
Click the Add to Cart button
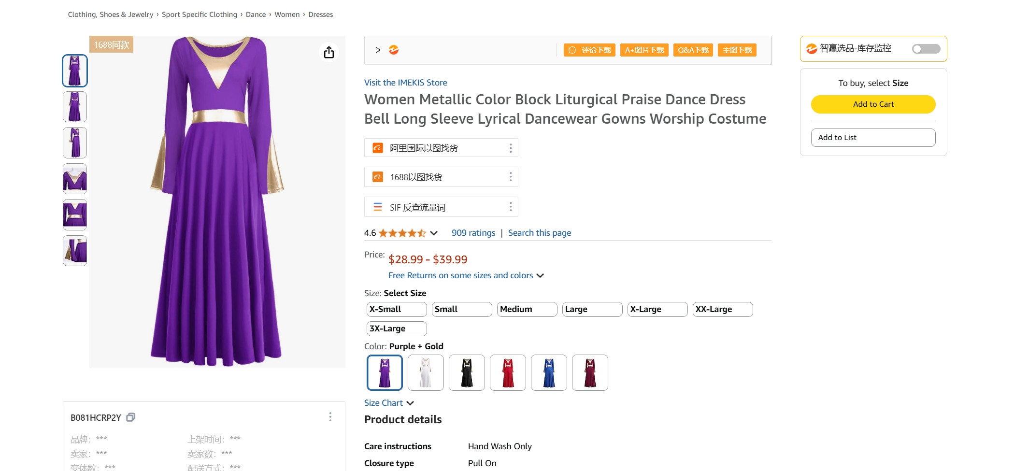click(873, 104)
